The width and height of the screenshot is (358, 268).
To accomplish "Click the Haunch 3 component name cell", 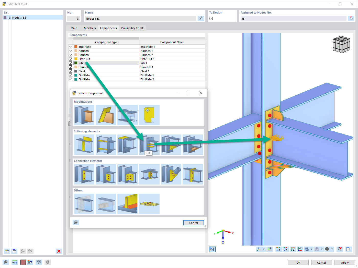I will 172,67.
